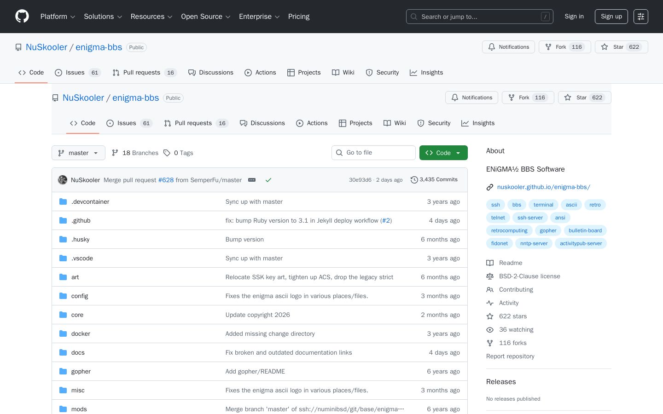Open the 18 Branches list
The image size is (663, 414).
tap(135, 153)
